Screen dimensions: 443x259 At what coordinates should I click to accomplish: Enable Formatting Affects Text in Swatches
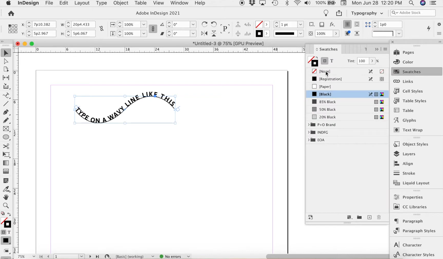point(332,61)
